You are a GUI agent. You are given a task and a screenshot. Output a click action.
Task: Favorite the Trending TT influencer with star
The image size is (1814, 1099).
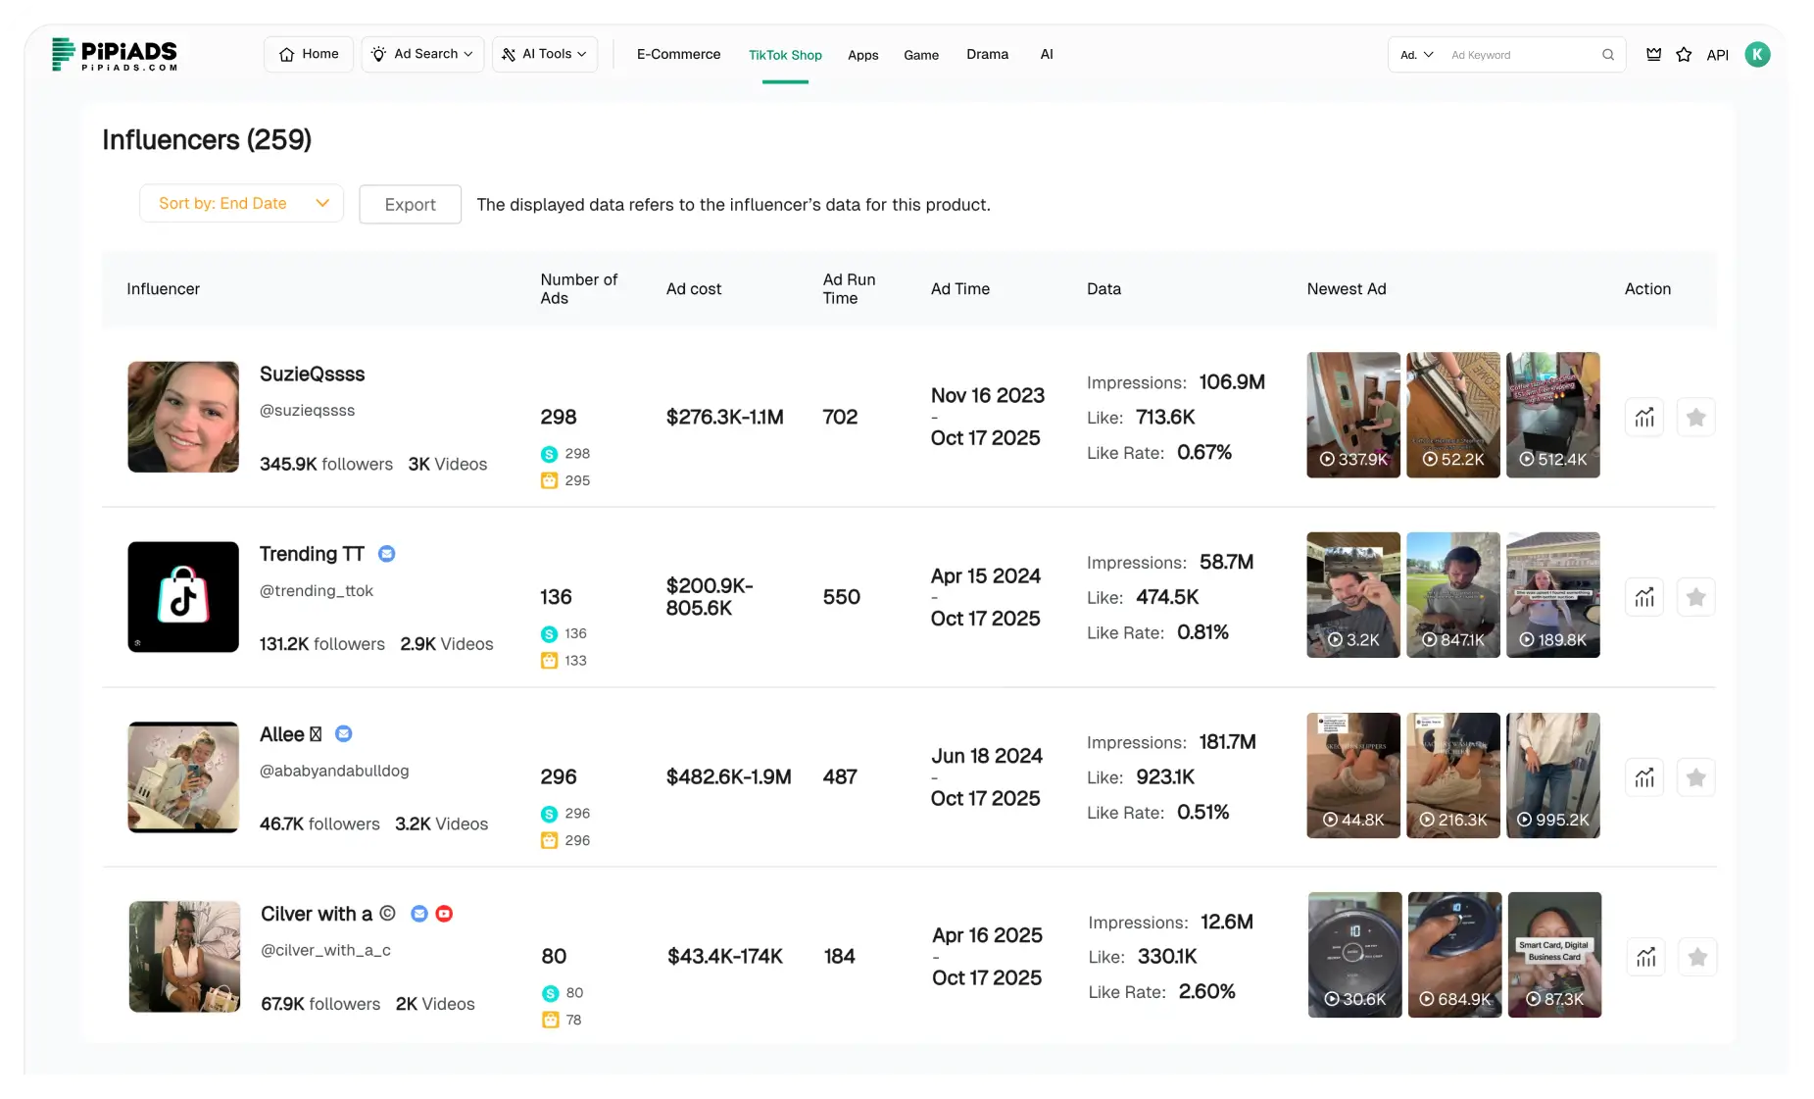pyautogui.click(x=1695, y=597)
